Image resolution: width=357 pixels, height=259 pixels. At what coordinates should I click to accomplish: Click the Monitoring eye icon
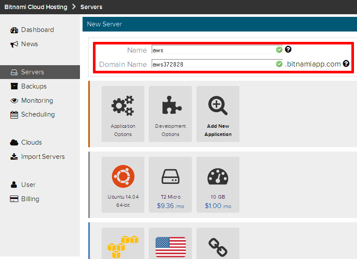(x=14, y=101)
